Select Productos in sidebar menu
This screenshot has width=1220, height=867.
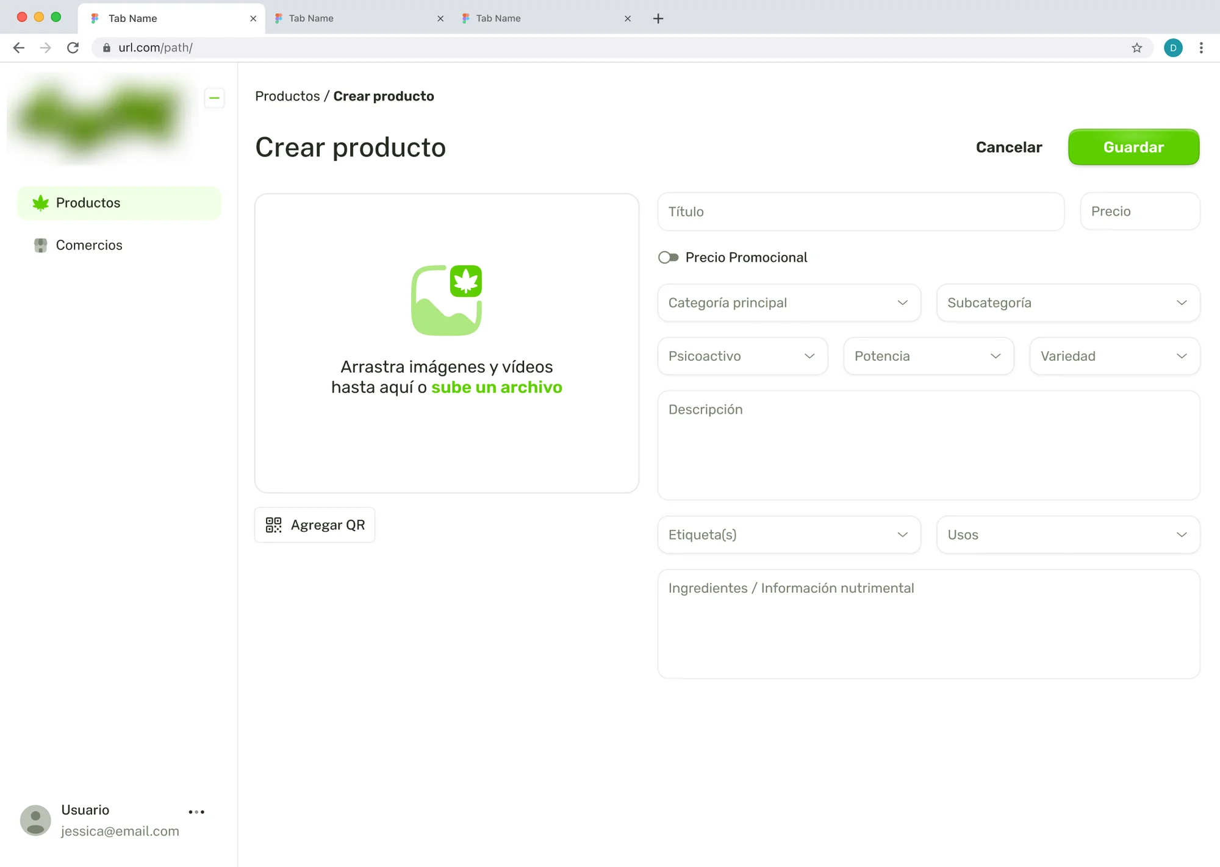click(x=119, y=203)
